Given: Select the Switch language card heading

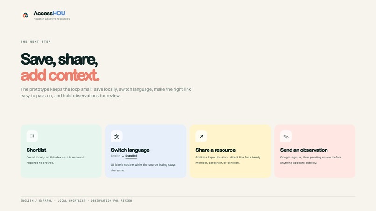Looking at the screenshot, I should tap(130, 150).
